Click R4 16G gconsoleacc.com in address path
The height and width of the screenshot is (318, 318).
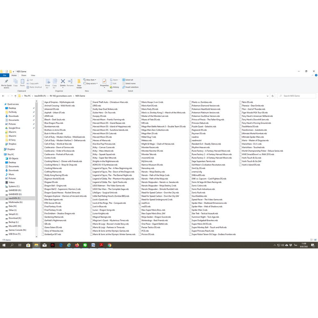point(61,96)
